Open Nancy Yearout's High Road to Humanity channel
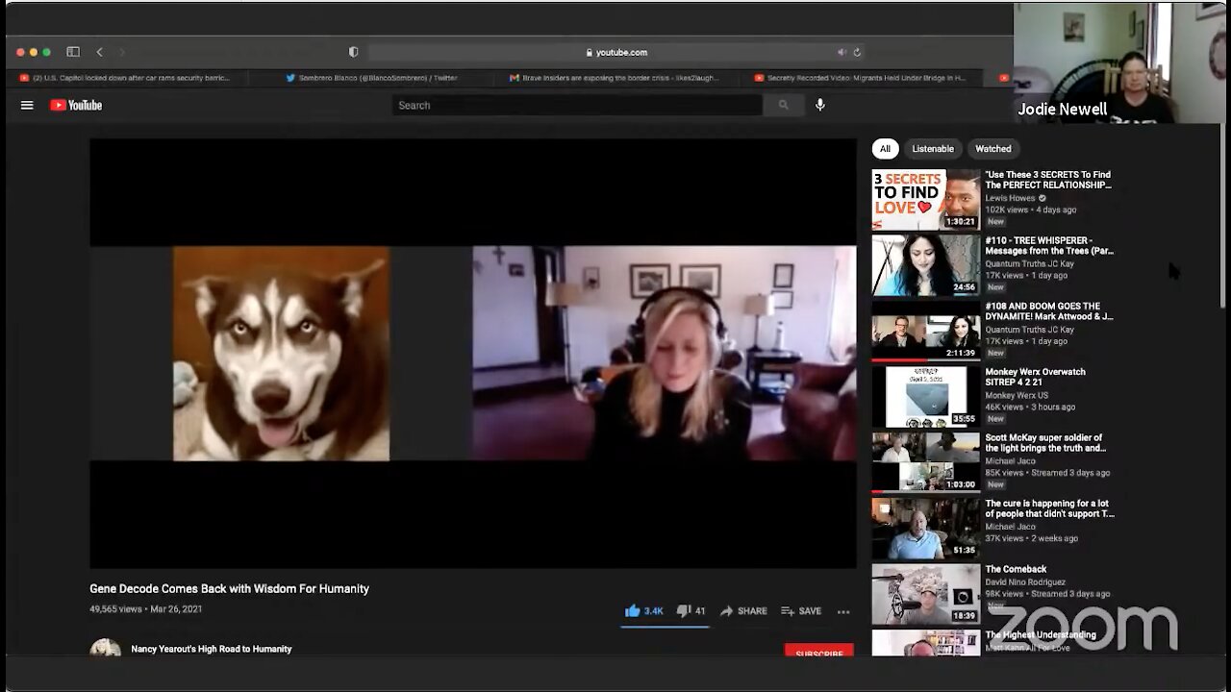This screenshot has height=692, width=1231. click(212, 650)
